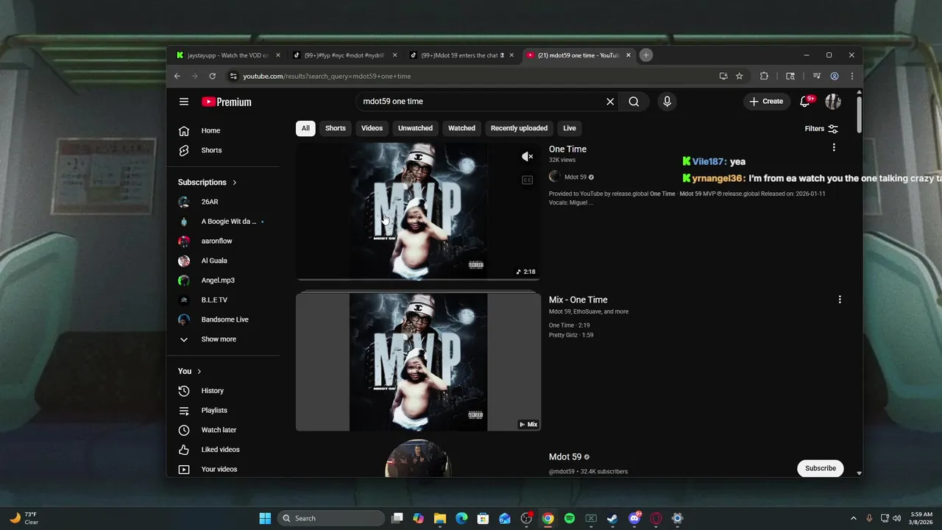Install the app via the address bar icon
The height and width of the screenshot is (530, 942).
723,76
